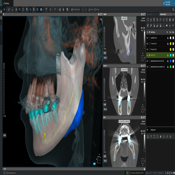Click edge swatch of mandible row

click(173, 38)
